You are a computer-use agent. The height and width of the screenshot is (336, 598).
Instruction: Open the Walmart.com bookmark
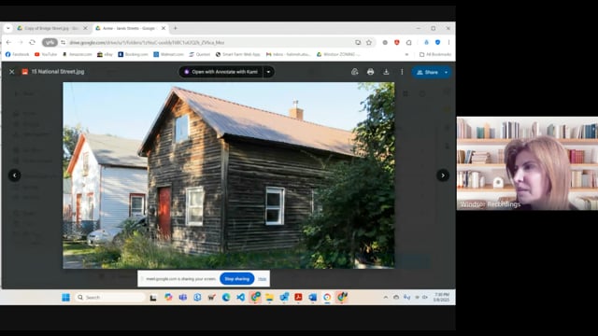pyautogui.click(x=168, y=54)
